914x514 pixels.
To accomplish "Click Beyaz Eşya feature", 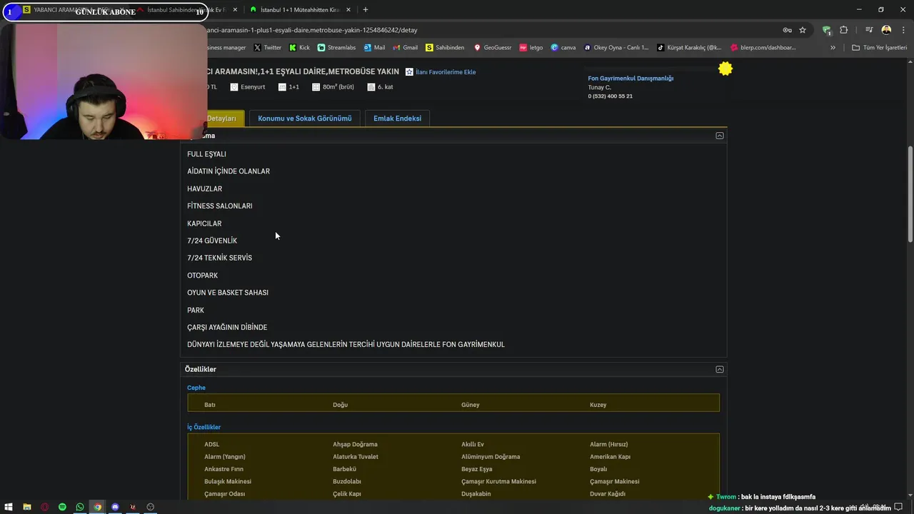I will coord(476,469).
